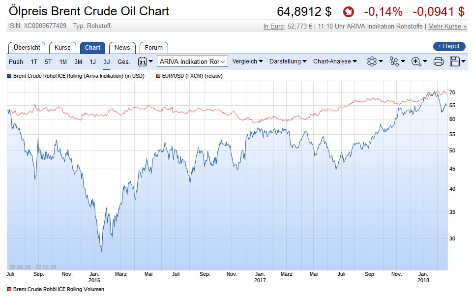
Task: Click the + Depot button
Action: tap(449, 46)
